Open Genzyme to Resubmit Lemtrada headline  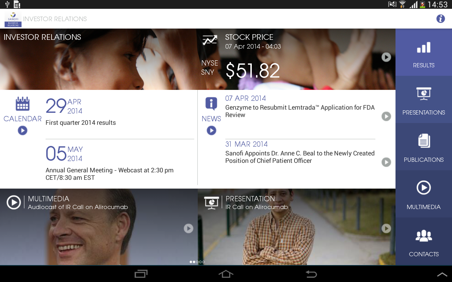tap(300, 111)
